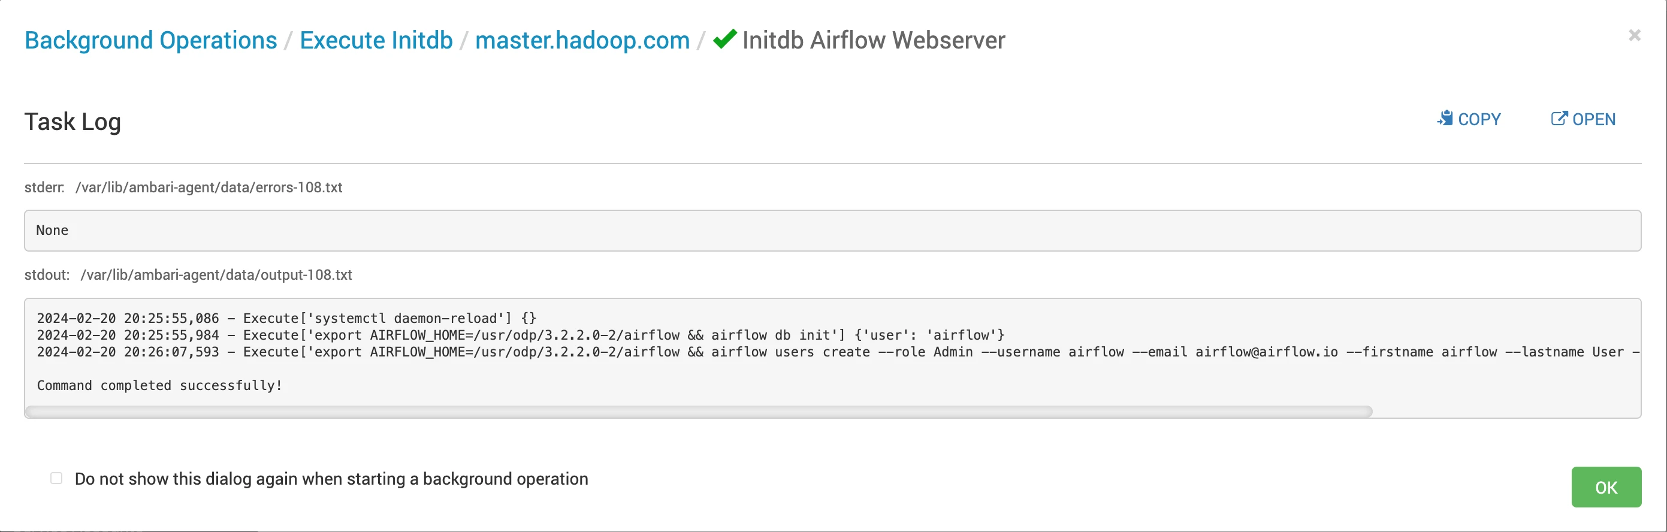Open the task log in a new window
The height and width of the screenshot is (532, 1667).
[1583, 119]
